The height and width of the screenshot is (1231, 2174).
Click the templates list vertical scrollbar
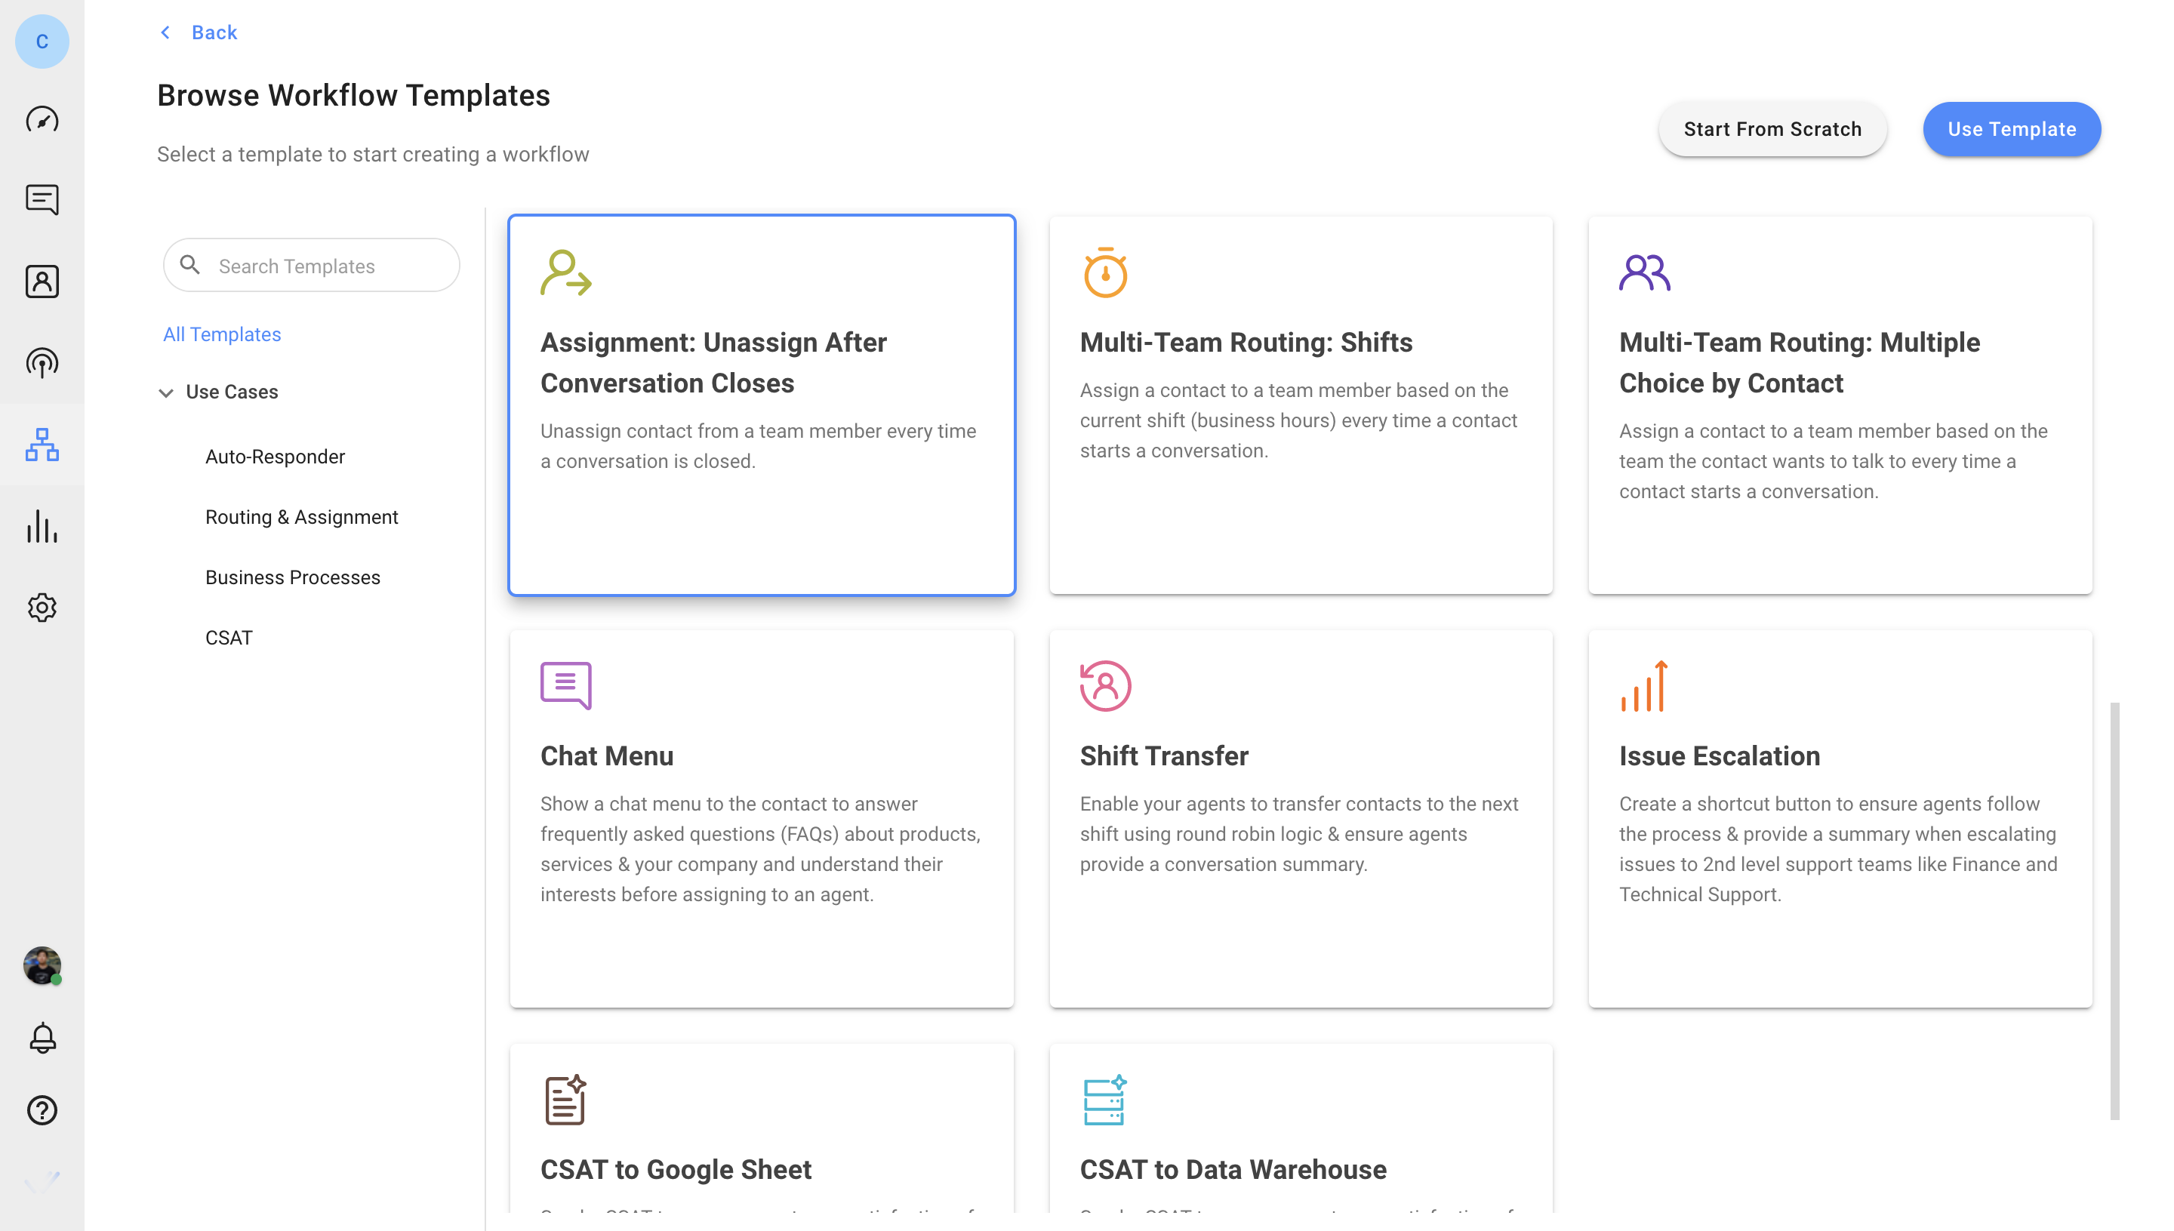(x=2114, y=909)
